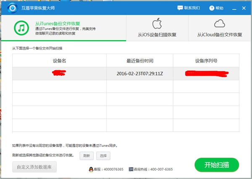This screenshot has width=252, height=179.
Task: Click the 选择 button
Action: point(103,156)
